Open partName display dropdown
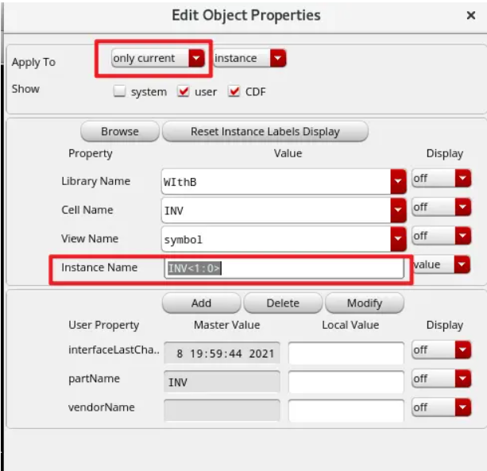This screenshot has height=471, width=487. tap(442, 379)
